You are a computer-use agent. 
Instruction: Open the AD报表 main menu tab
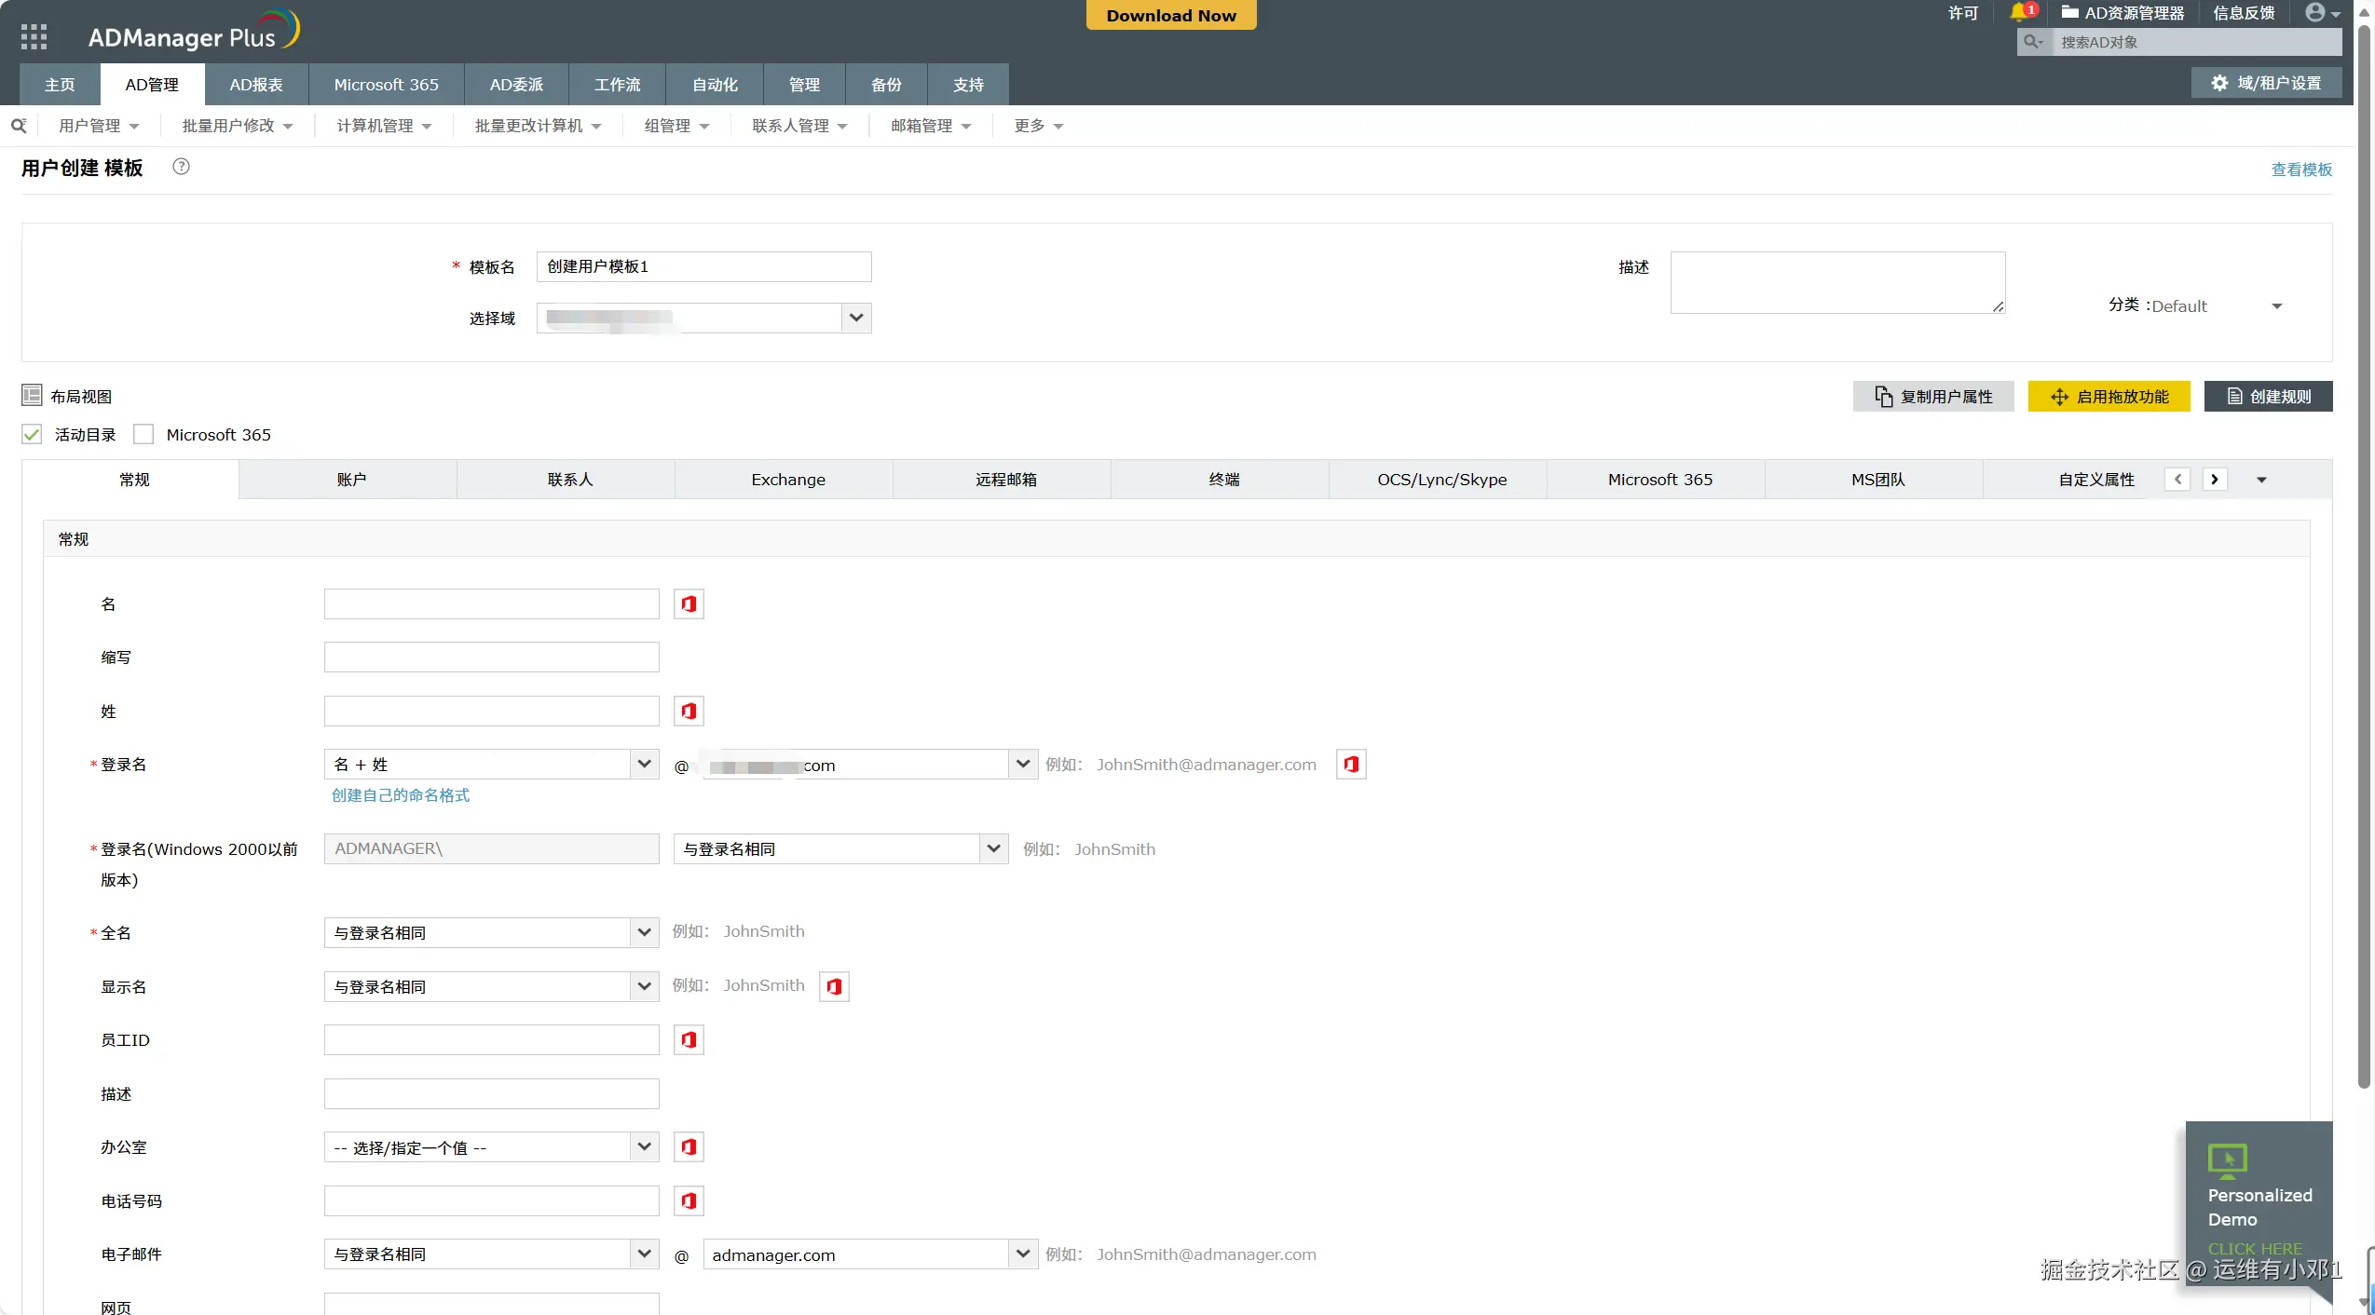[x=256, y=85]
